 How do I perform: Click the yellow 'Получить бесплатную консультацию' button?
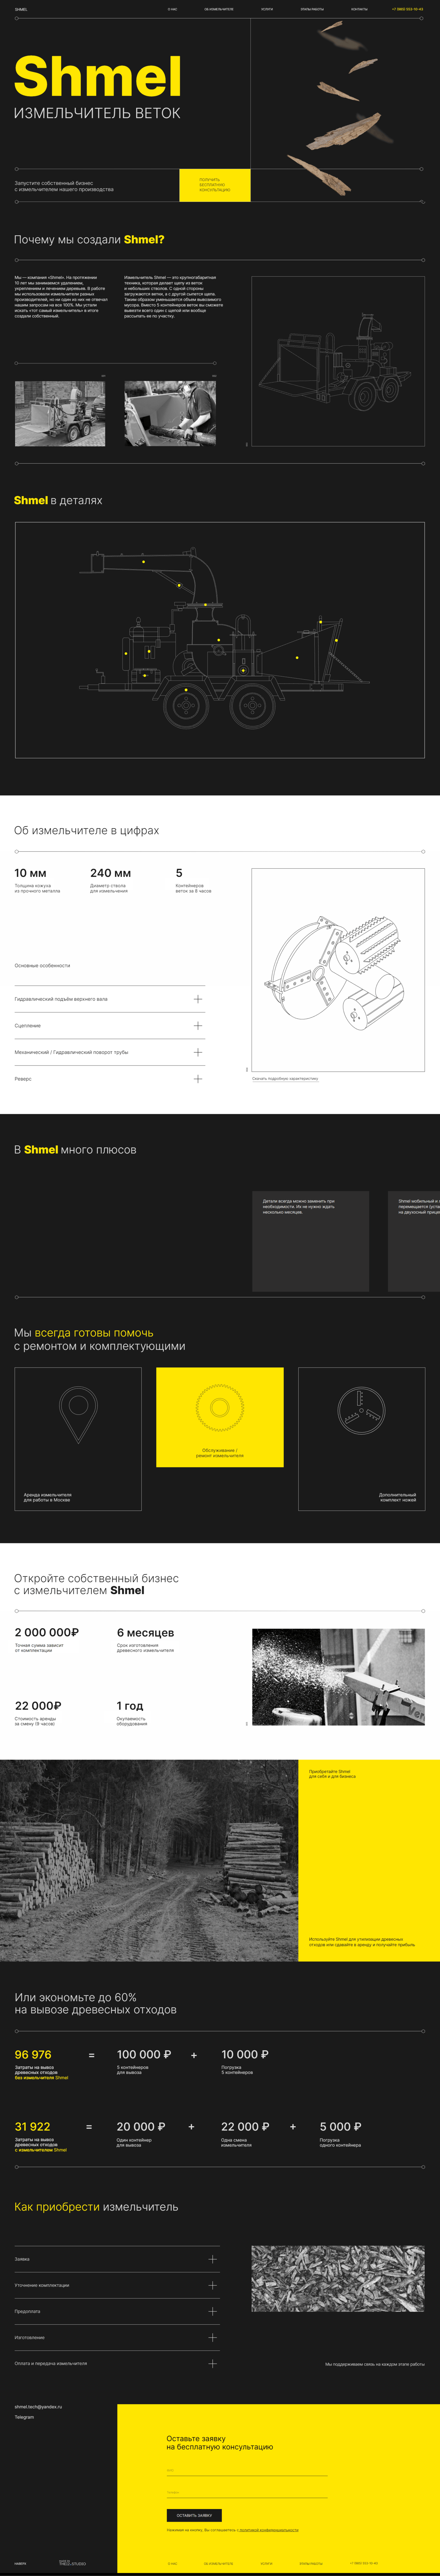[215, 185]
